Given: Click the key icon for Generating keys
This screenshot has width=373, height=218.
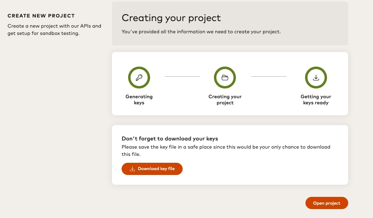Looking at the screenshot, I should click(x=139, y=78).
